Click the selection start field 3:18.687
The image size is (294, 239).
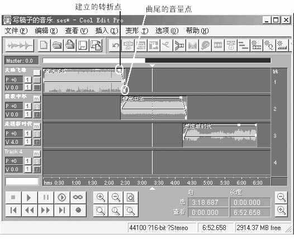208,203
